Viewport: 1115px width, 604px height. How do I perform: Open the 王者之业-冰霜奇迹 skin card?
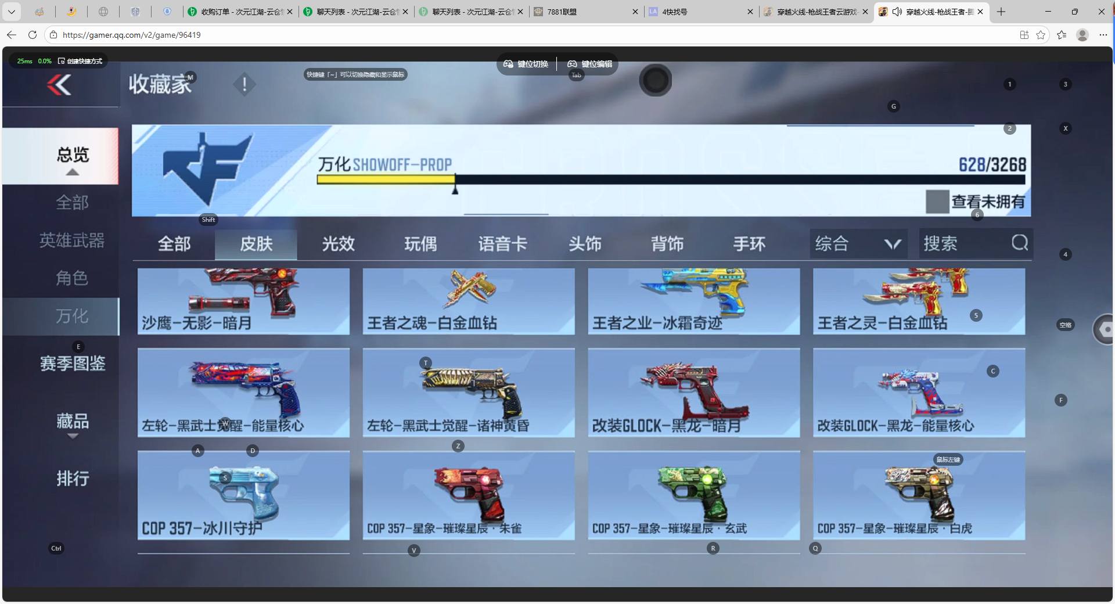[x=694, y=301]
